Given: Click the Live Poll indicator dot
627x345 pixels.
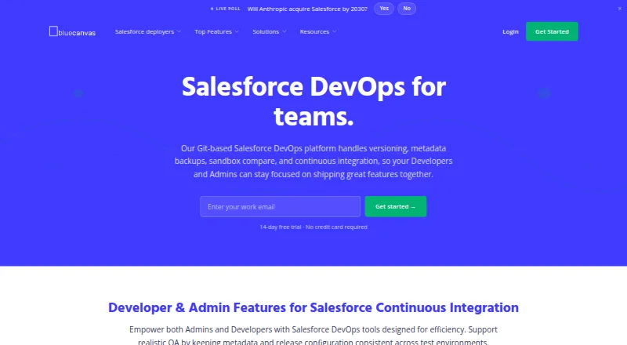Looking at the screenshot, I should tap(212, 9).
